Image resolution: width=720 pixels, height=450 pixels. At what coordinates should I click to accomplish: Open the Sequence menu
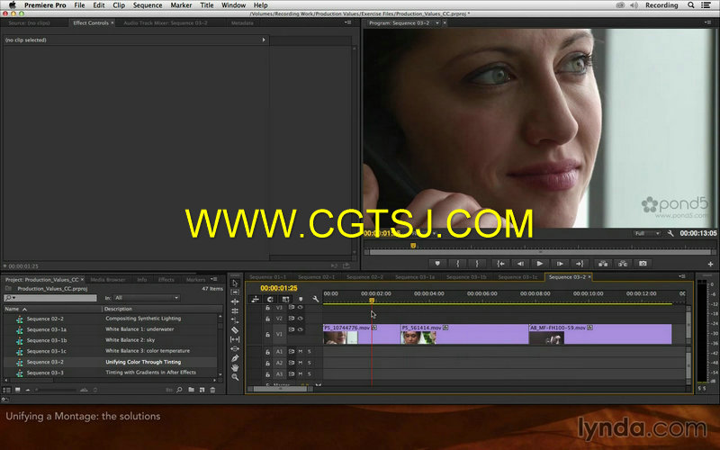[148, 5]
